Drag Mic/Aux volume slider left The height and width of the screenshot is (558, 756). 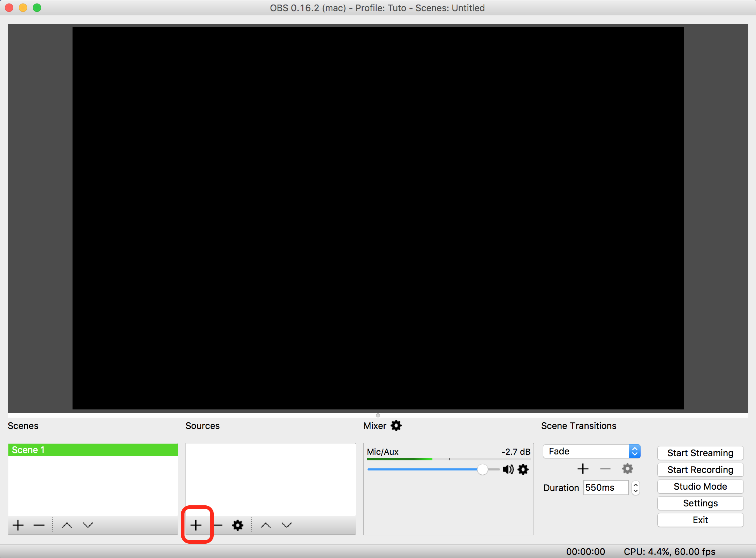click(484, 469)
